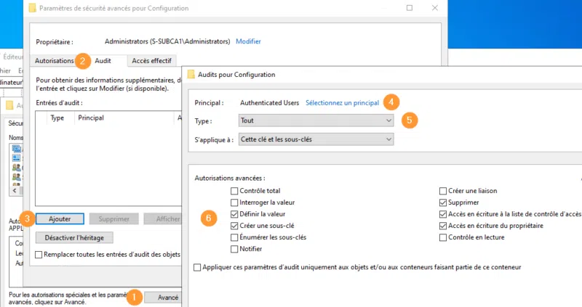Close the Paramètres de sécurité avancés window
582x307 pixels.
tap(434, 8)
